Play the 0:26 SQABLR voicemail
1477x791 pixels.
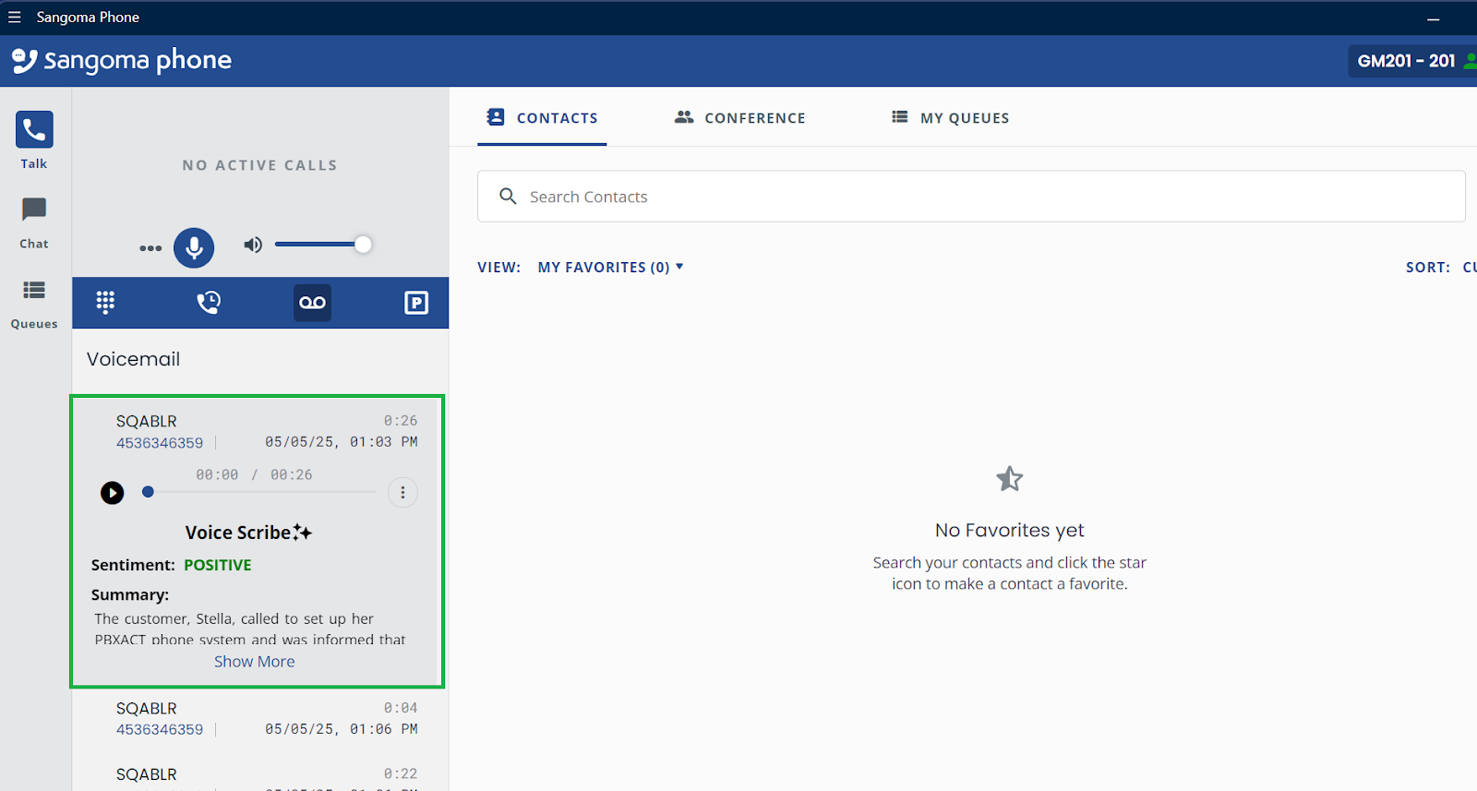tap(112, 493)
